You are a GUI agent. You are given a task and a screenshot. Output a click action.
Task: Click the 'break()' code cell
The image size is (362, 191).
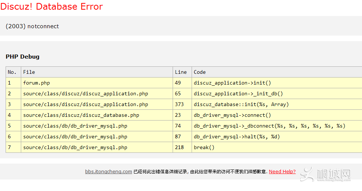pyautogui.click(x=277, y=147)
